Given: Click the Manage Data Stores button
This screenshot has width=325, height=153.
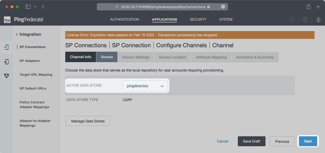Looking at the screenshot, I should [x=88, y=121].
